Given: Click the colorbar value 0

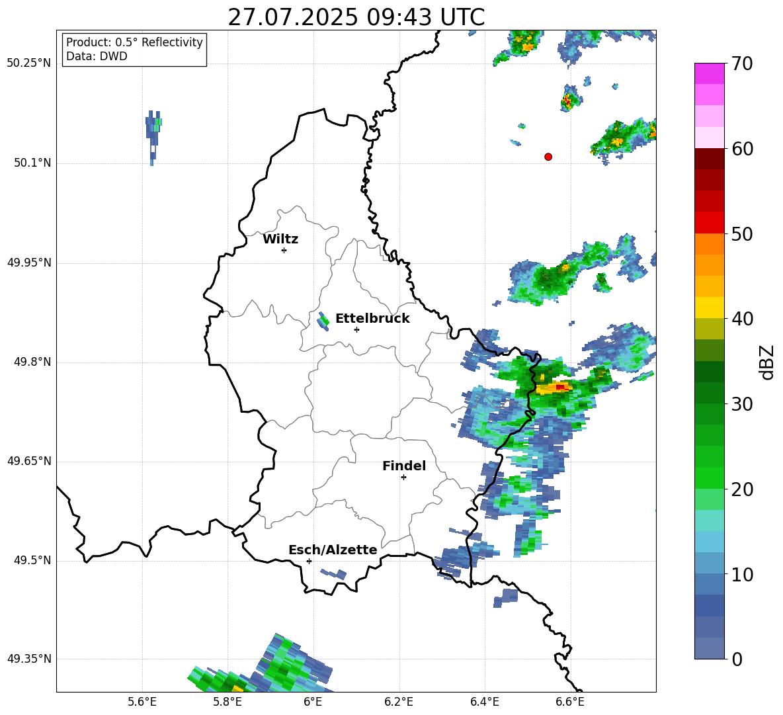Looking at the screenshot, I should coord(737,659).
